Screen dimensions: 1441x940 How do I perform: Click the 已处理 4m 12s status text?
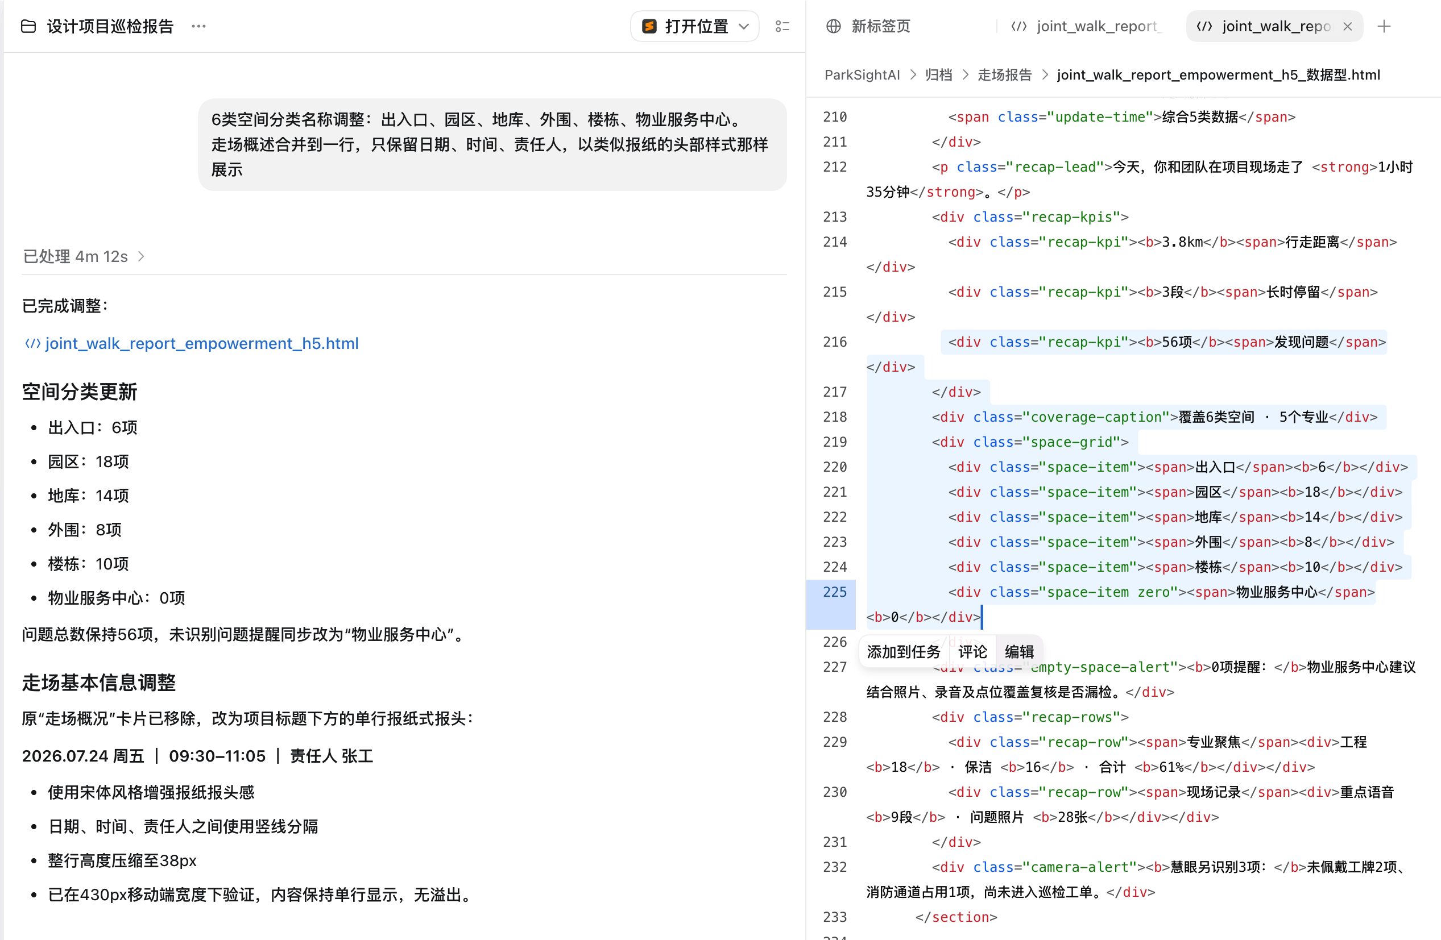tap(75, 256)
